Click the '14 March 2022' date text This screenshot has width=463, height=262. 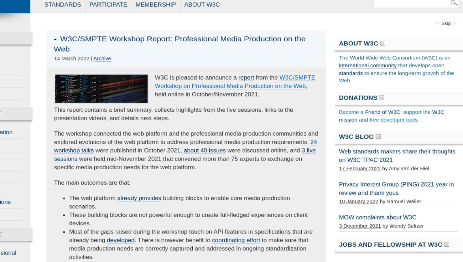click(72, 59)
